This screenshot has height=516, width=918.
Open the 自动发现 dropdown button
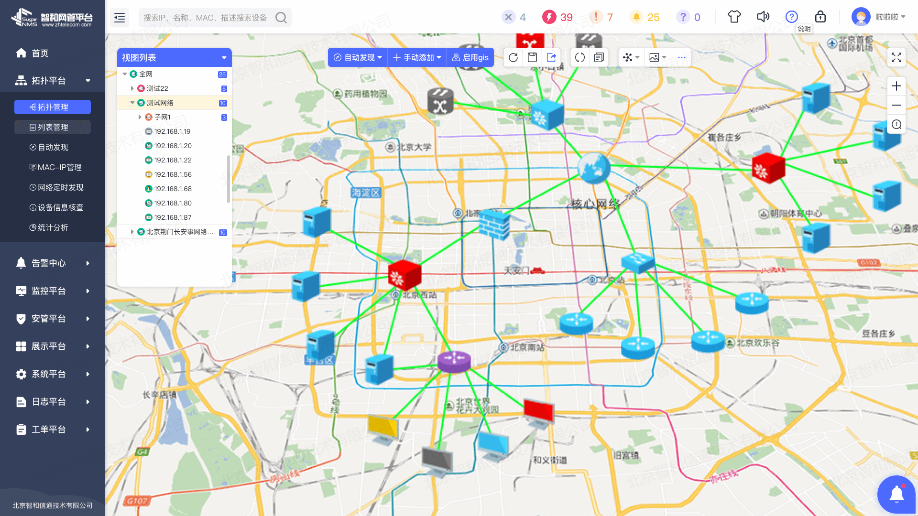[358, 57]
